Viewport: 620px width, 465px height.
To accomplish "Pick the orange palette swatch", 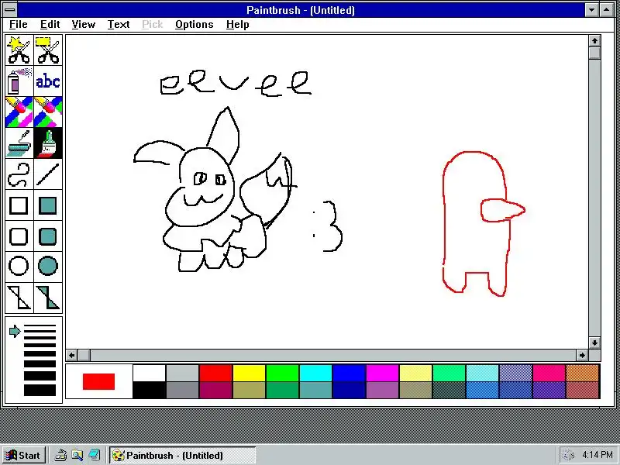I will [583, 374].
